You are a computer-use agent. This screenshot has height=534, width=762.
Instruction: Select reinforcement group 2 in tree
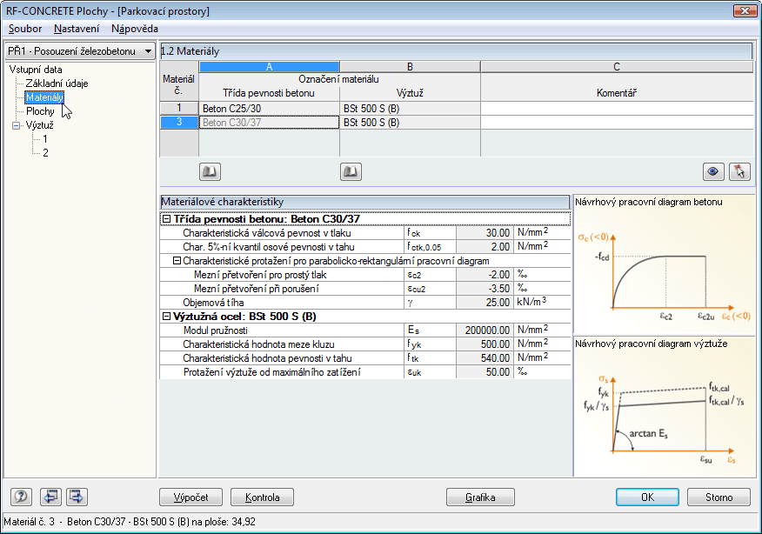click(45, 153)
